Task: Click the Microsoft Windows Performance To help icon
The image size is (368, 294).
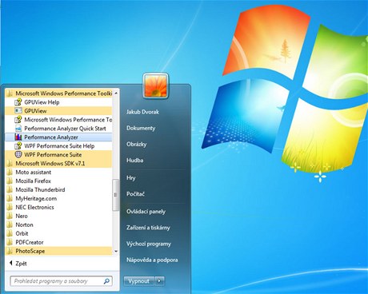Action: (x=18, y=120)
